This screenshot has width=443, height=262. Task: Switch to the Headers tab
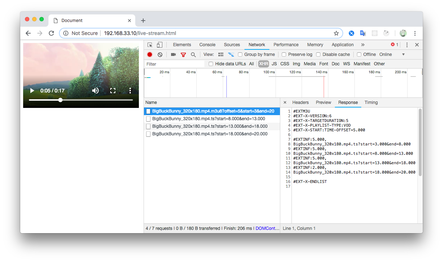point(301,102)
